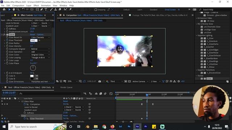
Task: Open the Animation menu
Action: point(46,5)
